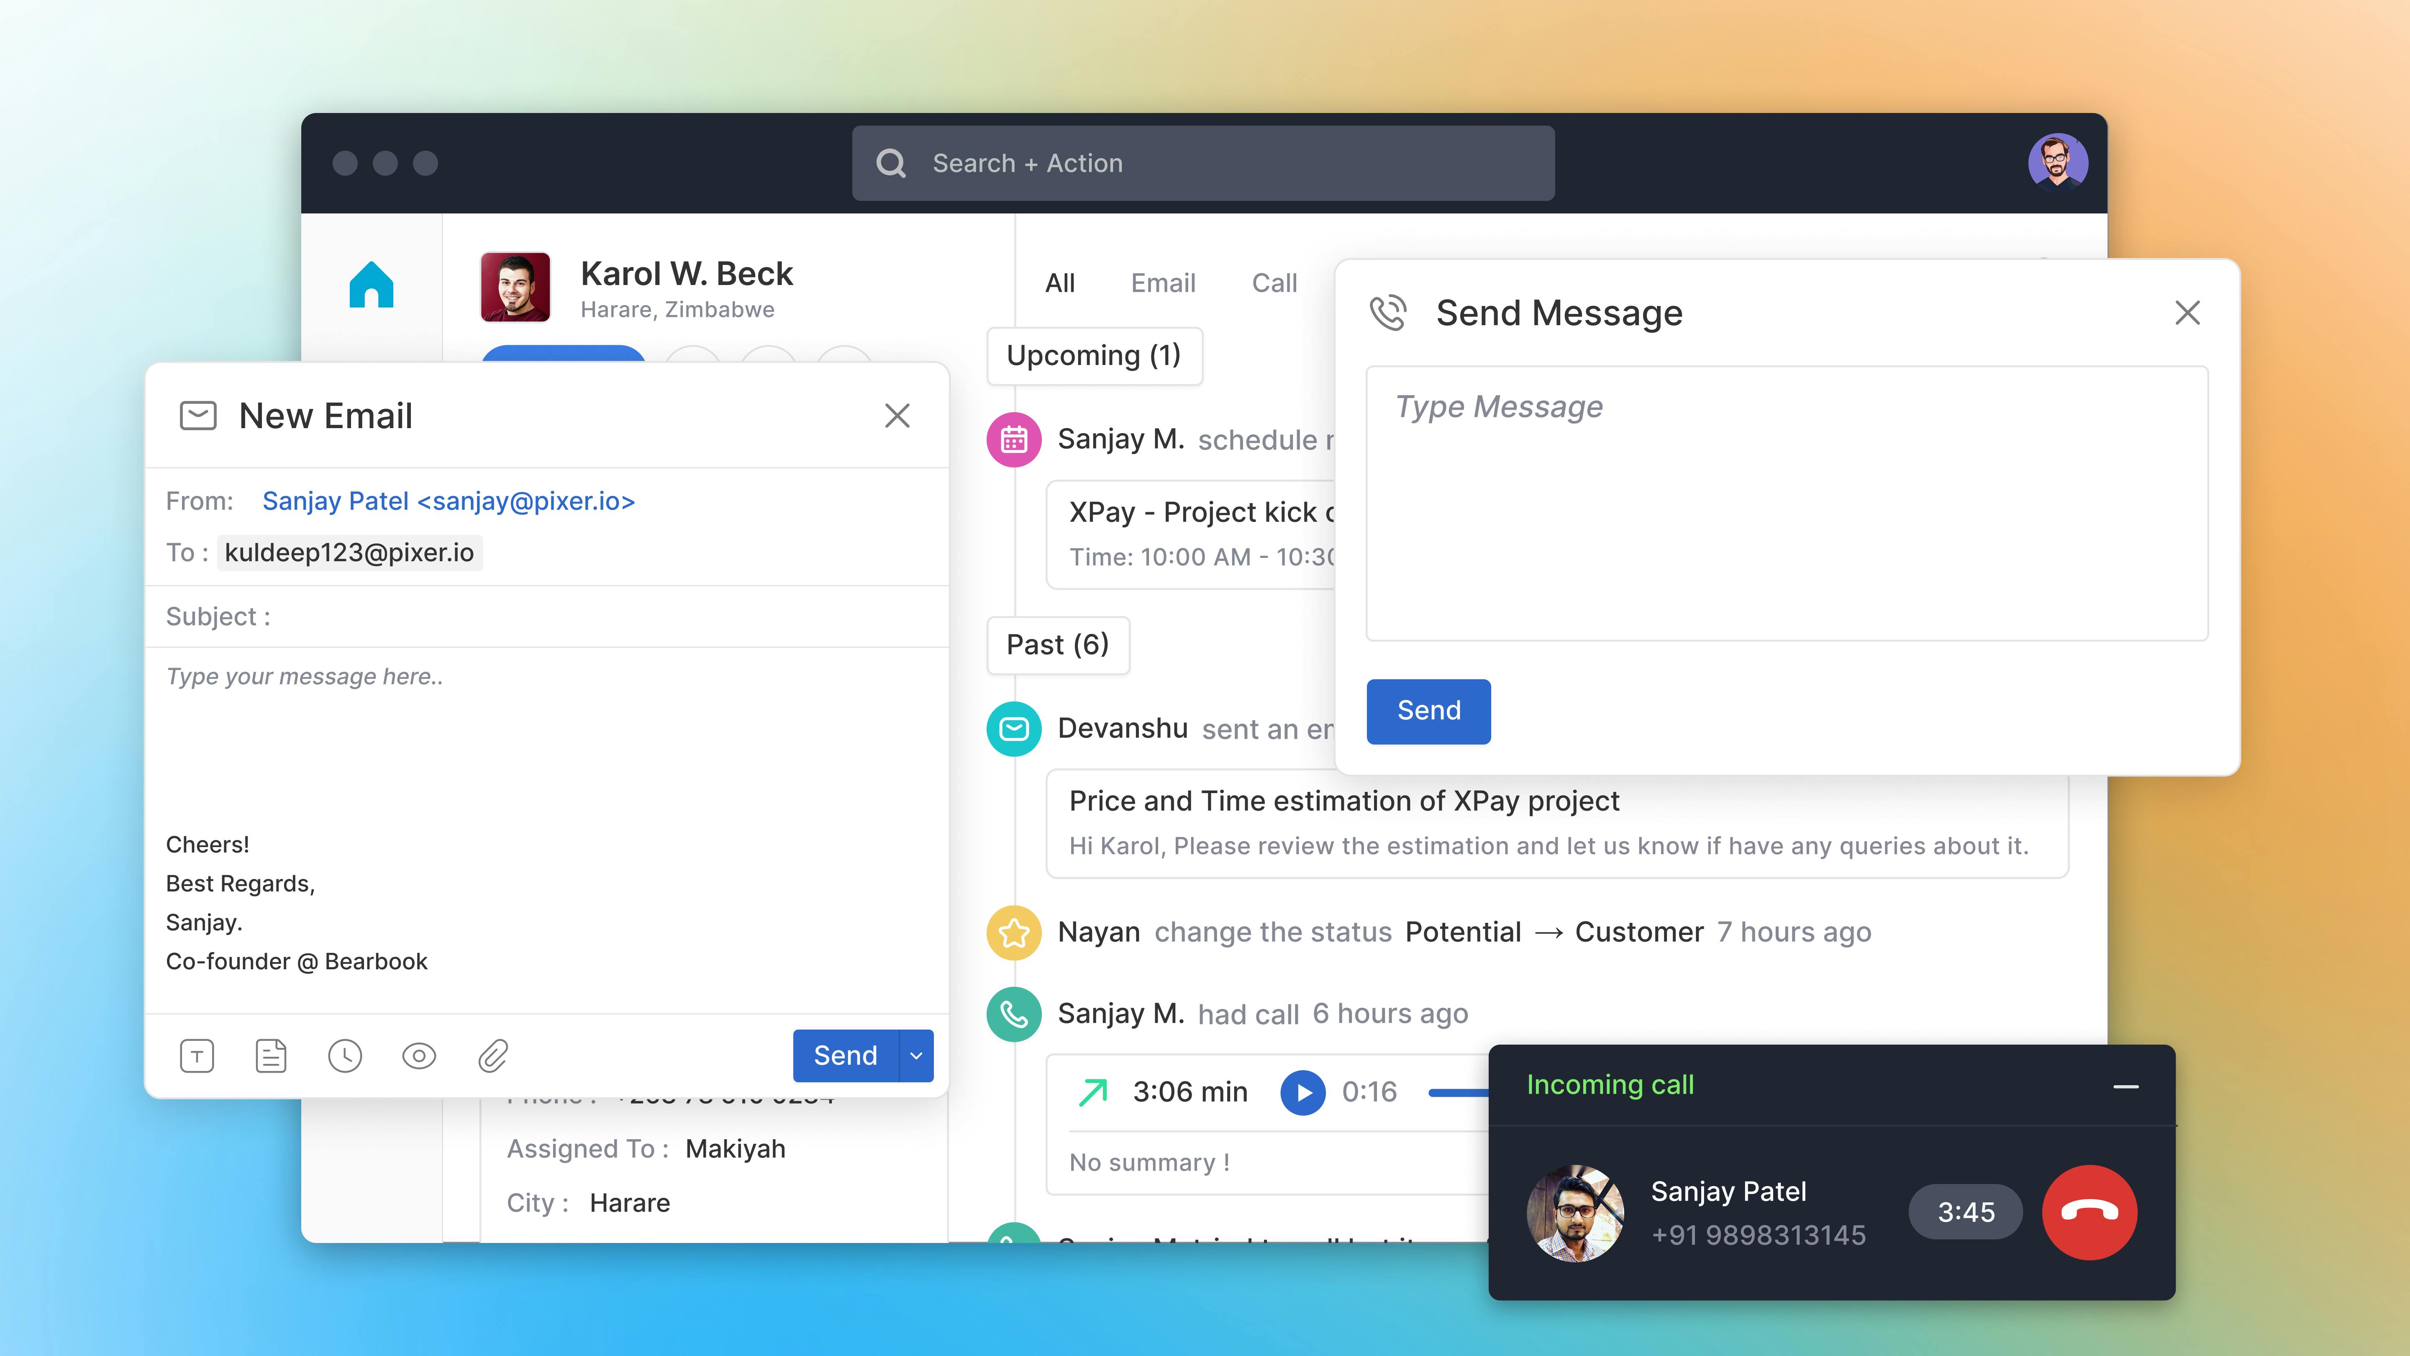Click the yellow star status icon for Nayan
The height and width of the screenshot is (1356, 2410).
pos(1014,932)
